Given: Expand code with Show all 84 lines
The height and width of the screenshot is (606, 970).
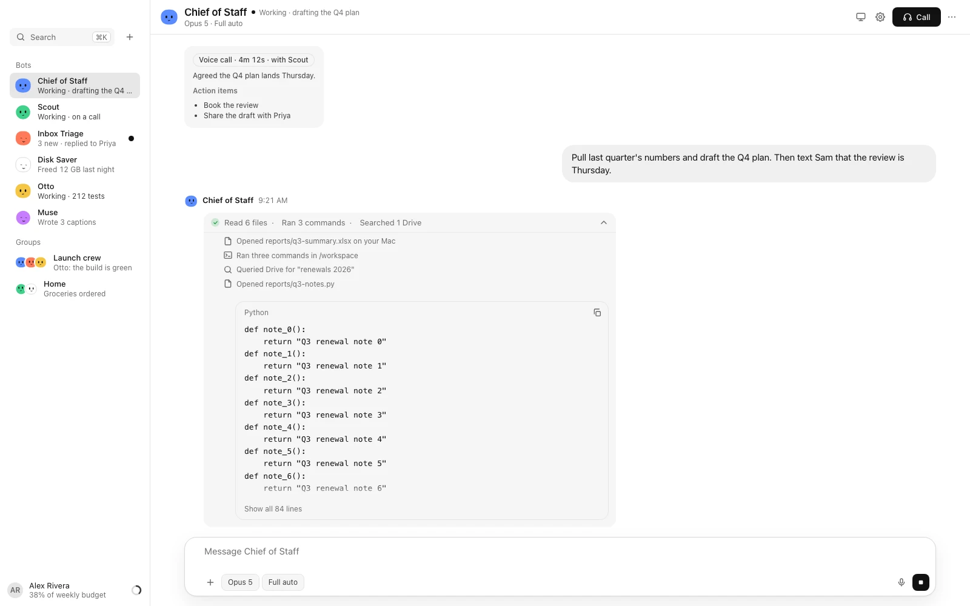Looking at the screenshot, I should point(273,509).
